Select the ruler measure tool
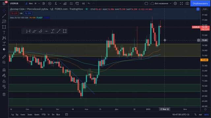Image resolution: width=211 pixels, height=118 pixels. [4, 57]
